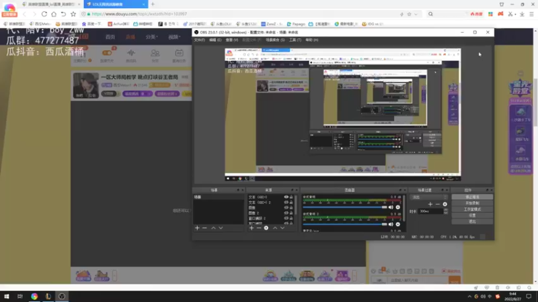
Task: Open OBS 场景集合(S) menu
Action: point(275,40)
